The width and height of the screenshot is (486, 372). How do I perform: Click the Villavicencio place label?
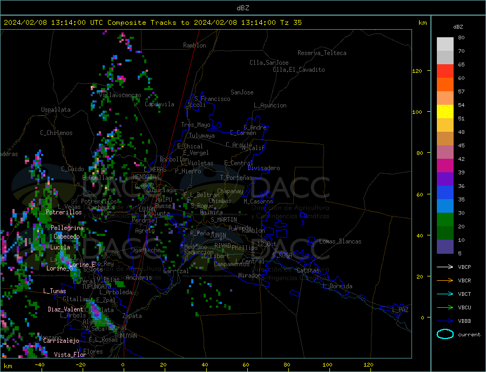[x=120, y=95]
